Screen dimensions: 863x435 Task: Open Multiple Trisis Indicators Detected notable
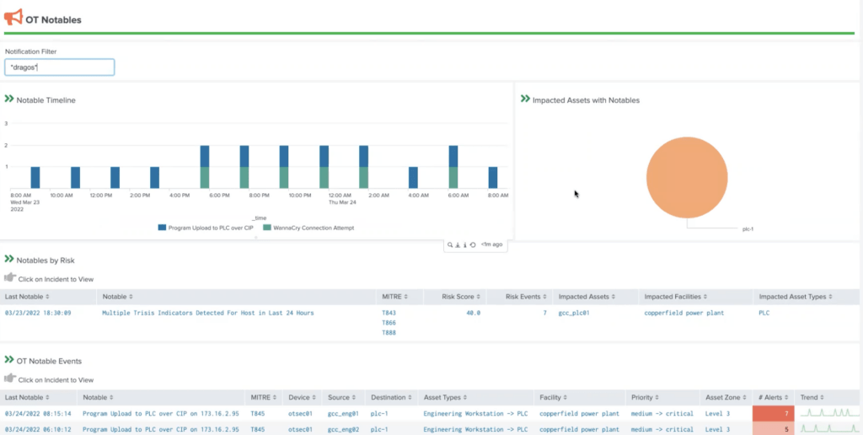(207, 313)
